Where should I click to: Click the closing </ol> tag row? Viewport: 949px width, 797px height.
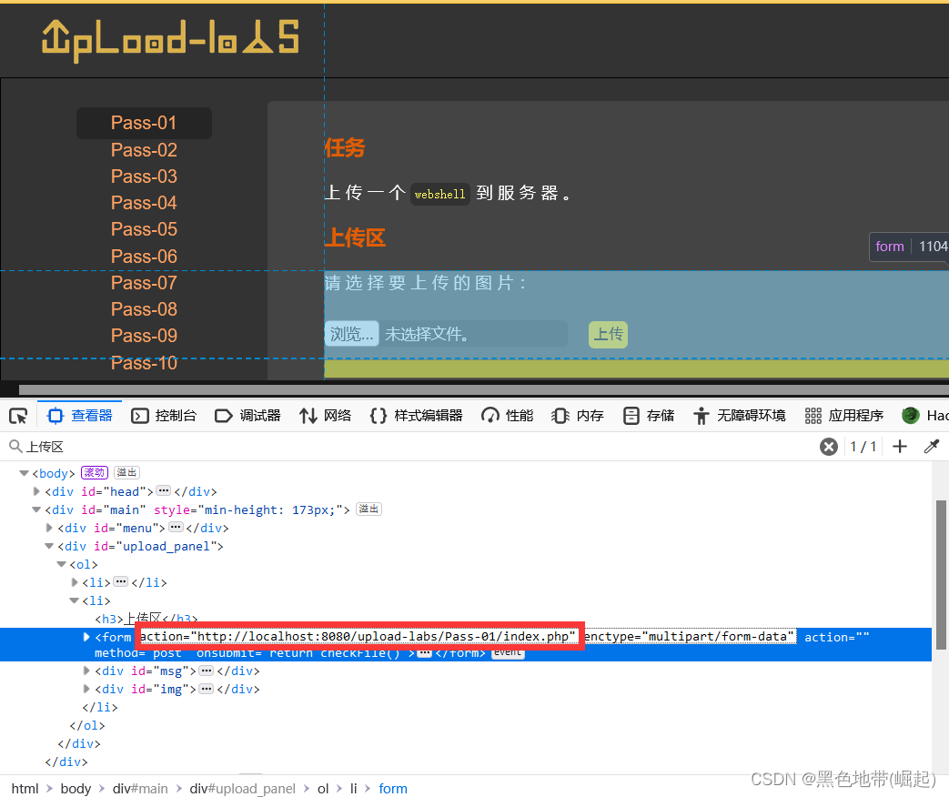tap(87, 725)
